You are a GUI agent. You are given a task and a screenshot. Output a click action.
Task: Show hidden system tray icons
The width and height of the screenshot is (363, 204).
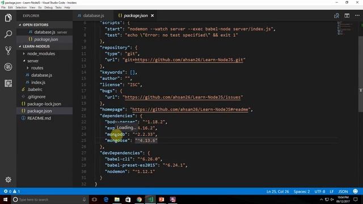322,199
